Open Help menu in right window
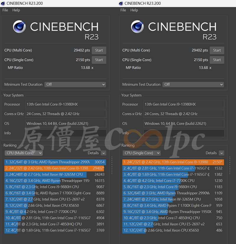236x244 pixels. (x=134, y=10)
